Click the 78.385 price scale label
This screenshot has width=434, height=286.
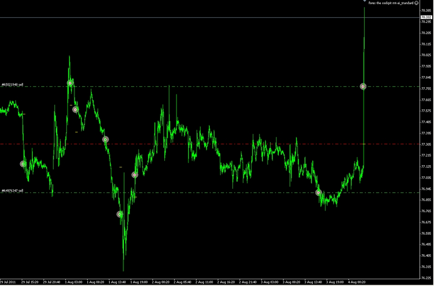point(426,10)
